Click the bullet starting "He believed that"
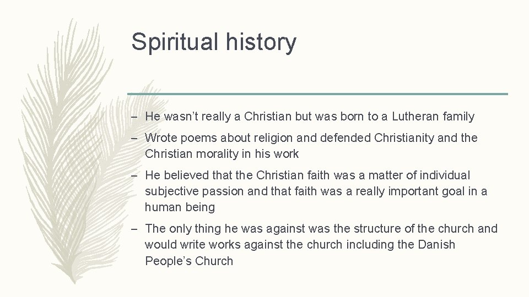Screen dimensions: 529x297 point(316,191)
